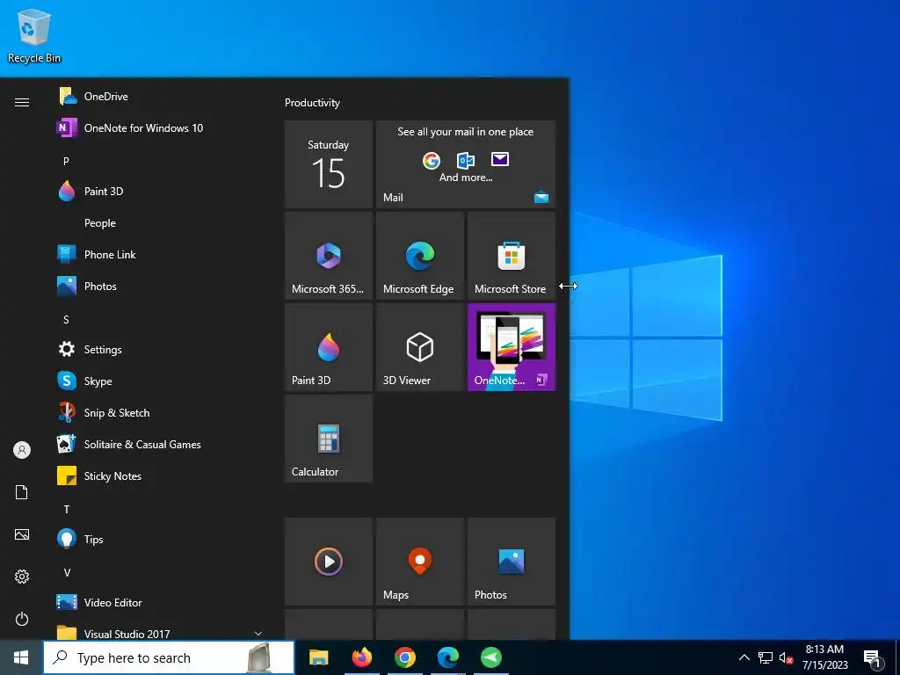Jump to letter S section header
Image resolution: width=900 pixels, height=675 pixels.
point(66,319)
